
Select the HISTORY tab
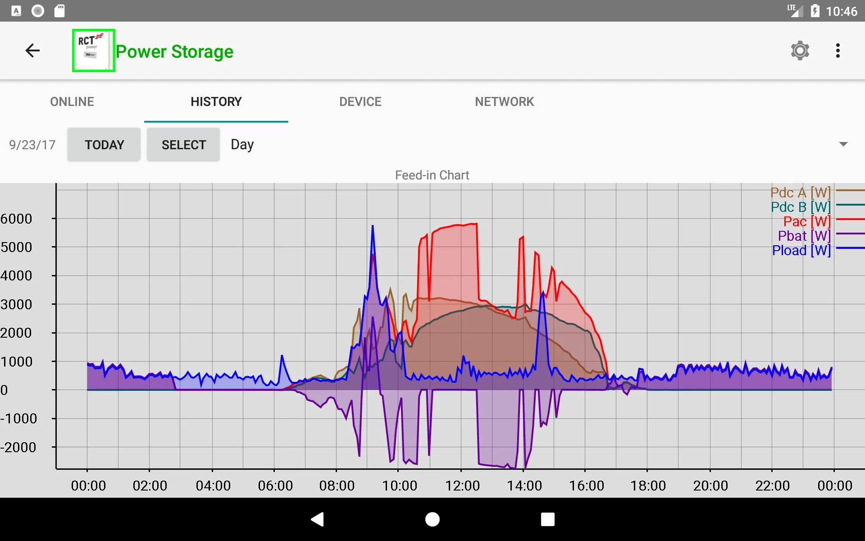click(216, 101)
